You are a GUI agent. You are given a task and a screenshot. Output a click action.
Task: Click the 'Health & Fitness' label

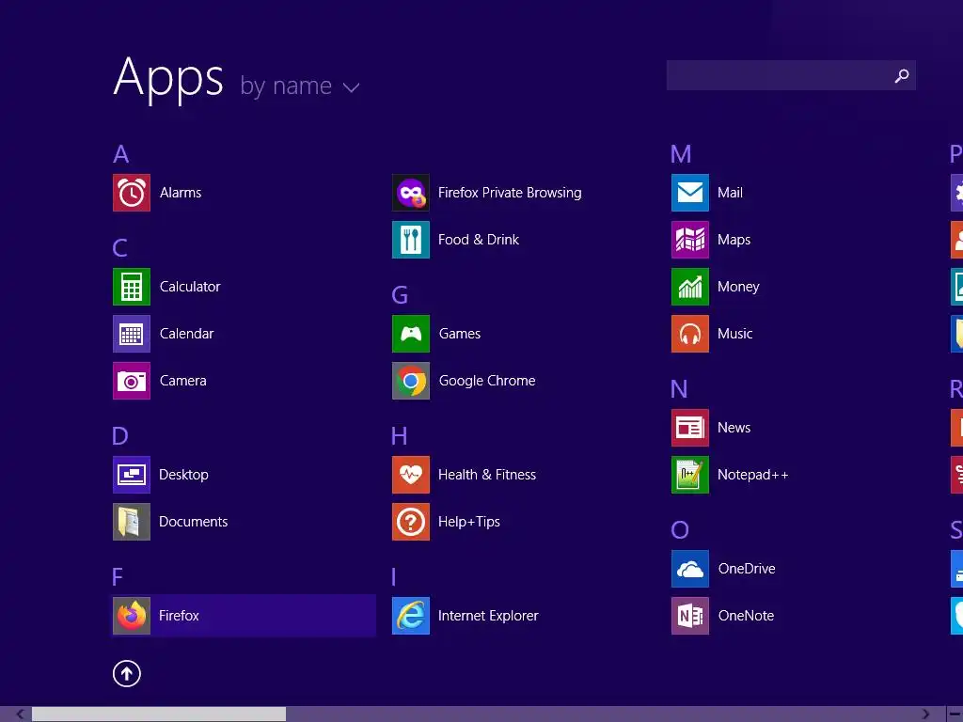click(487, 475)
